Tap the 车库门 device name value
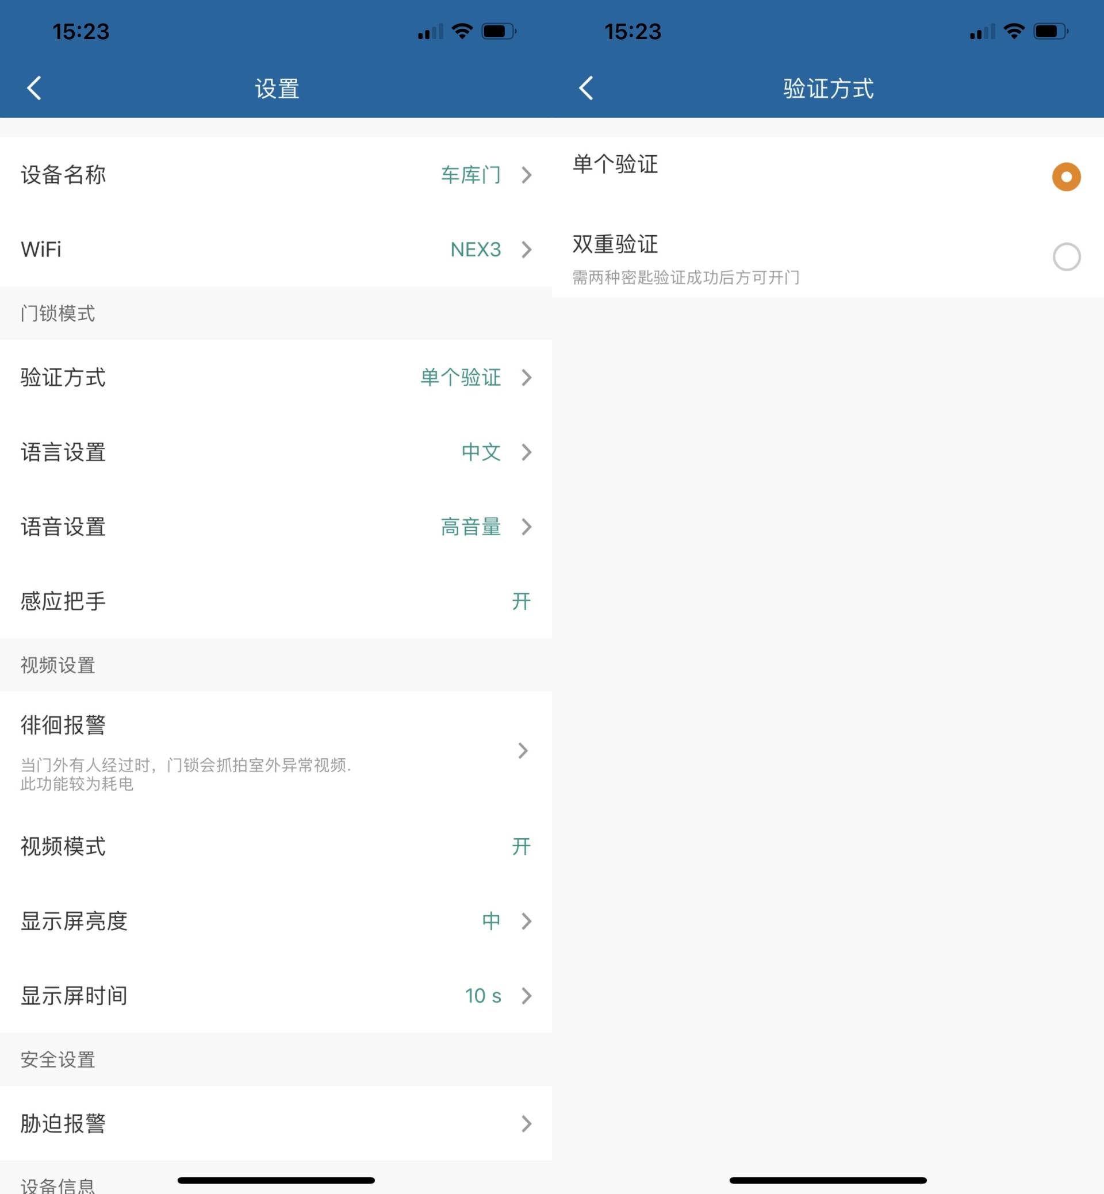 [471, 175]
